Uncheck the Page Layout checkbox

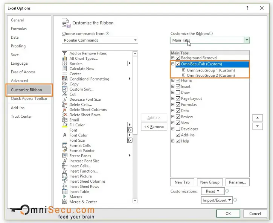tap(178, 99)
